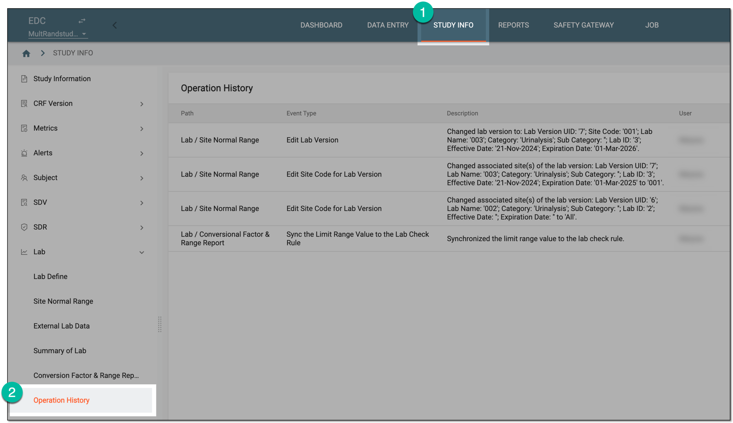Open the External Lab Data submenu item
The image size is (733, 423).
tap(61, 326)
